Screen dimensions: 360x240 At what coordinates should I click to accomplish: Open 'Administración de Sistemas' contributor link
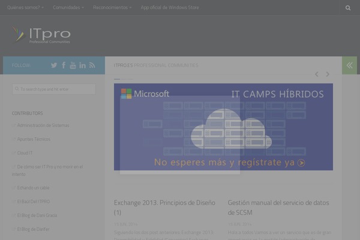tap(43, 125)
